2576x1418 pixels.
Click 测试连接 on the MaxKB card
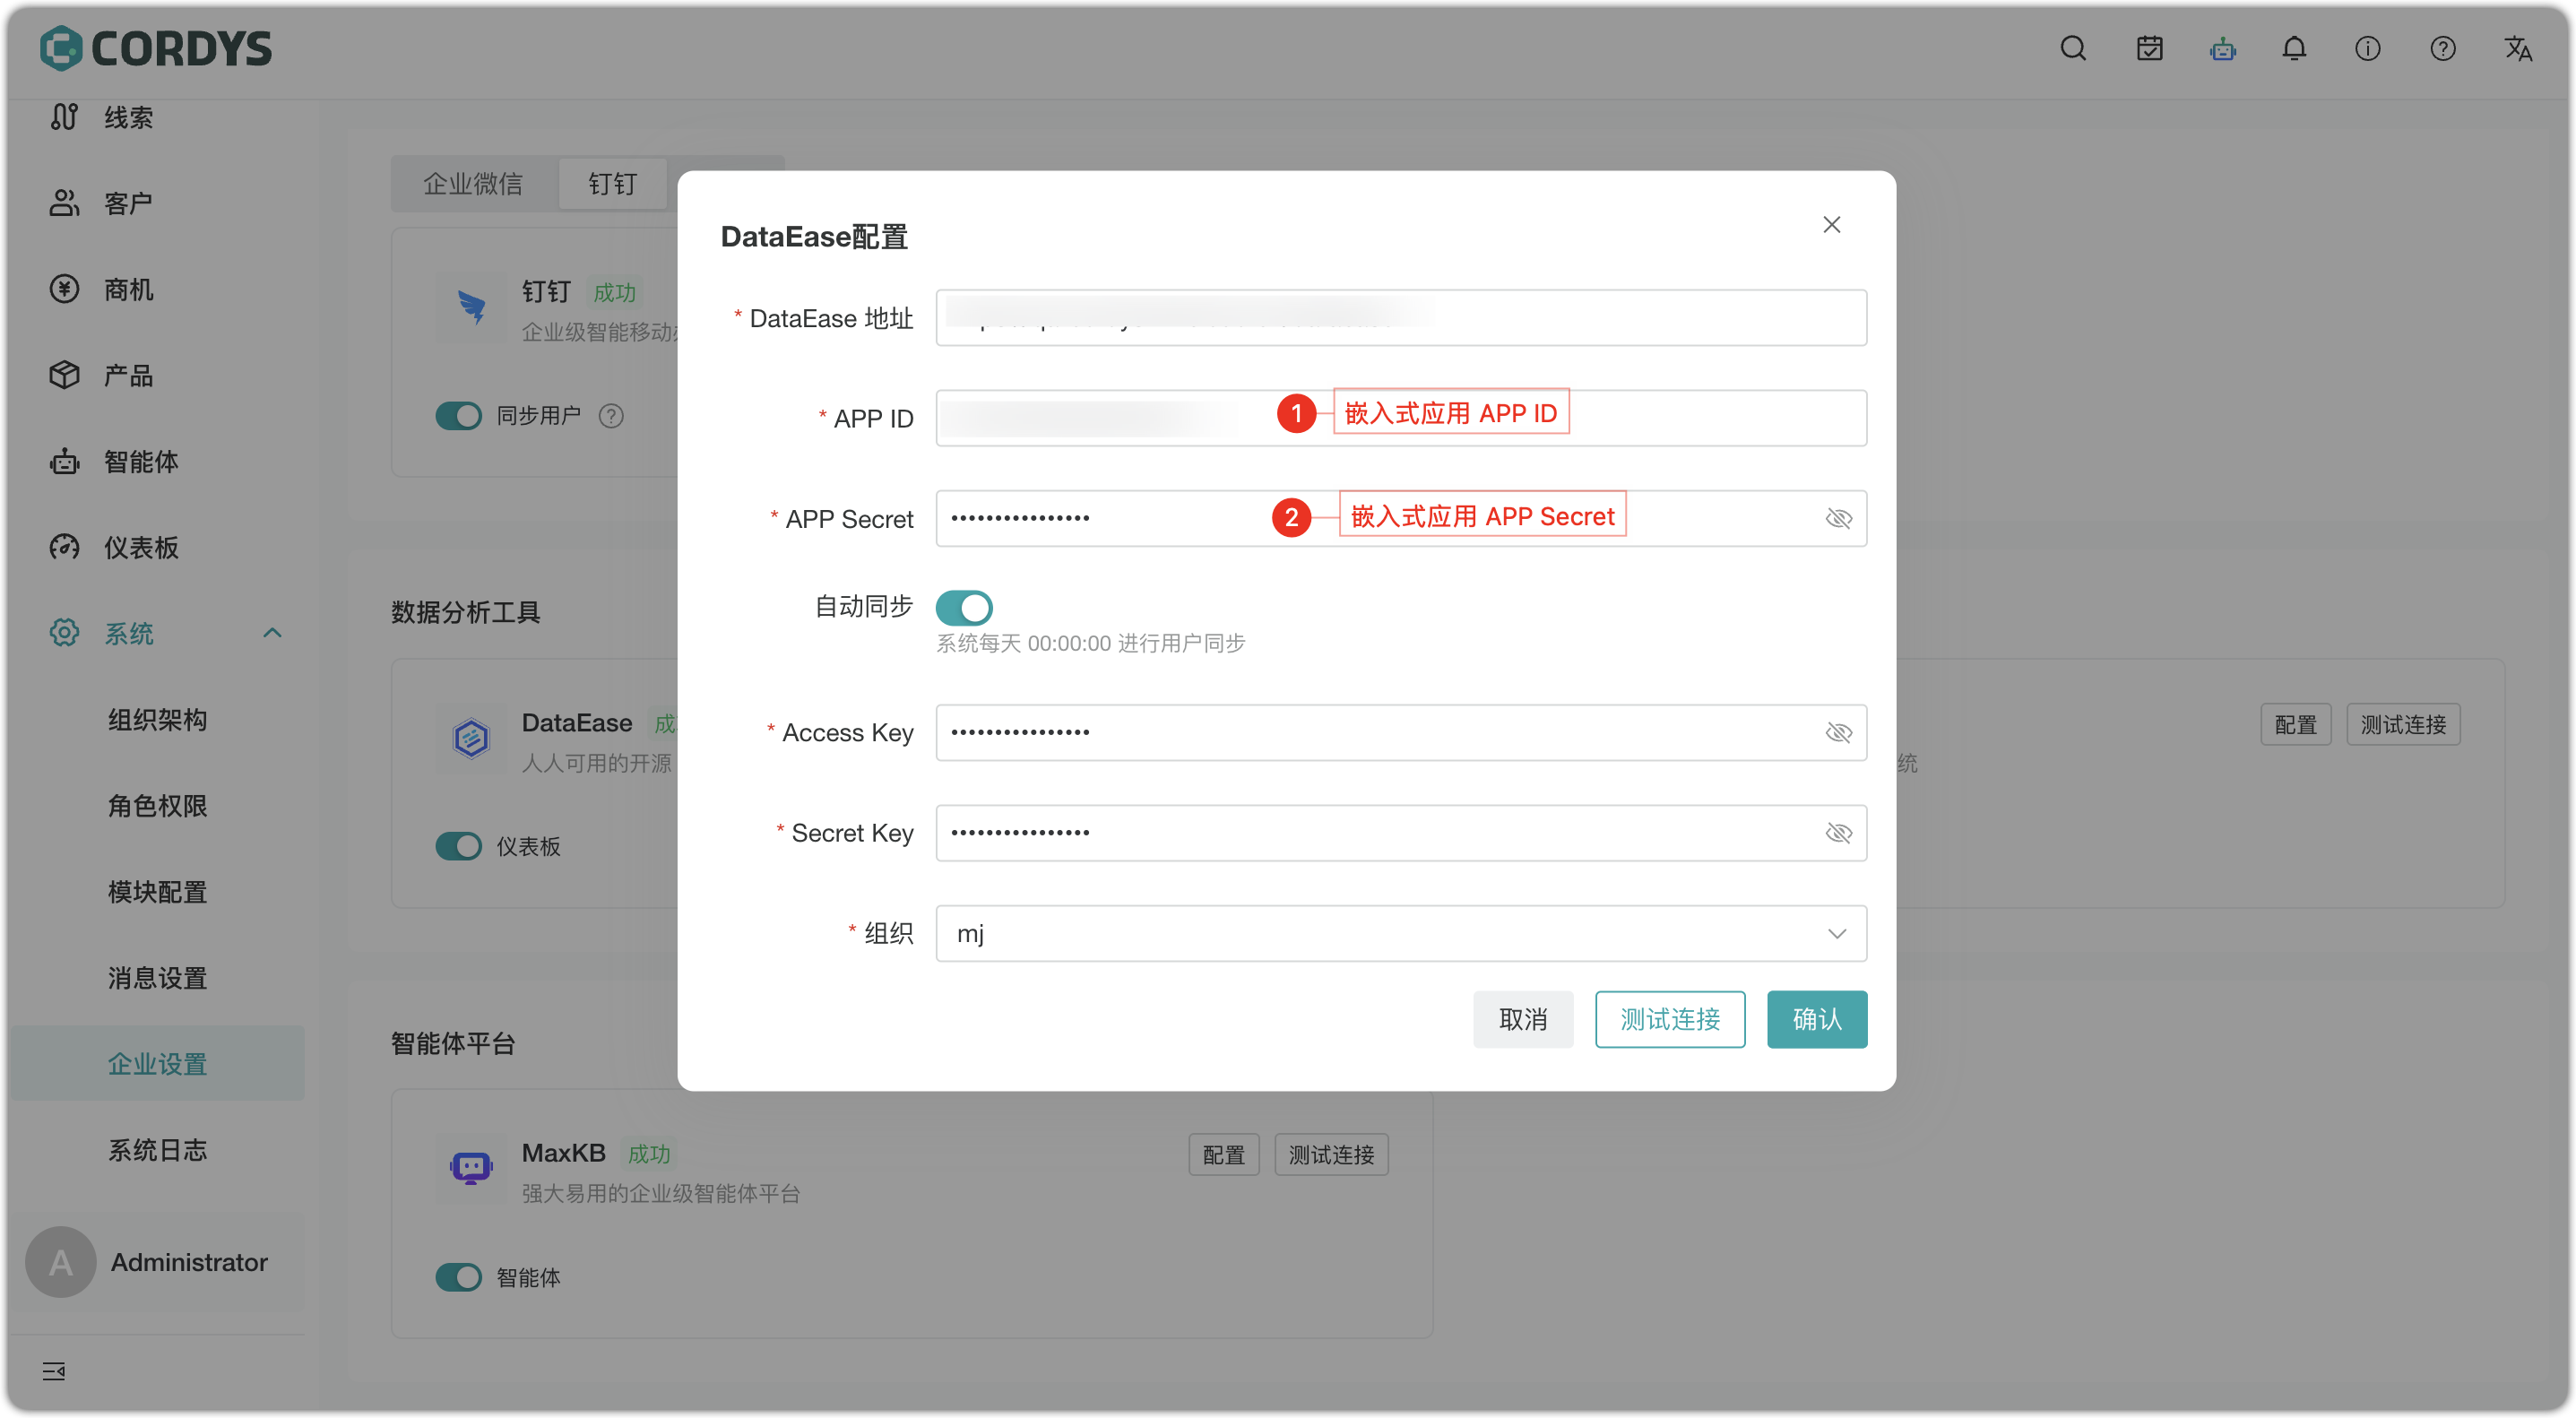tap(1331, 1155)
